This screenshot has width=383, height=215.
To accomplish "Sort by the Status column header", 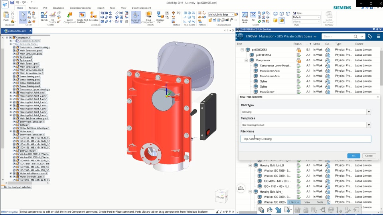I will click(297, 44).
